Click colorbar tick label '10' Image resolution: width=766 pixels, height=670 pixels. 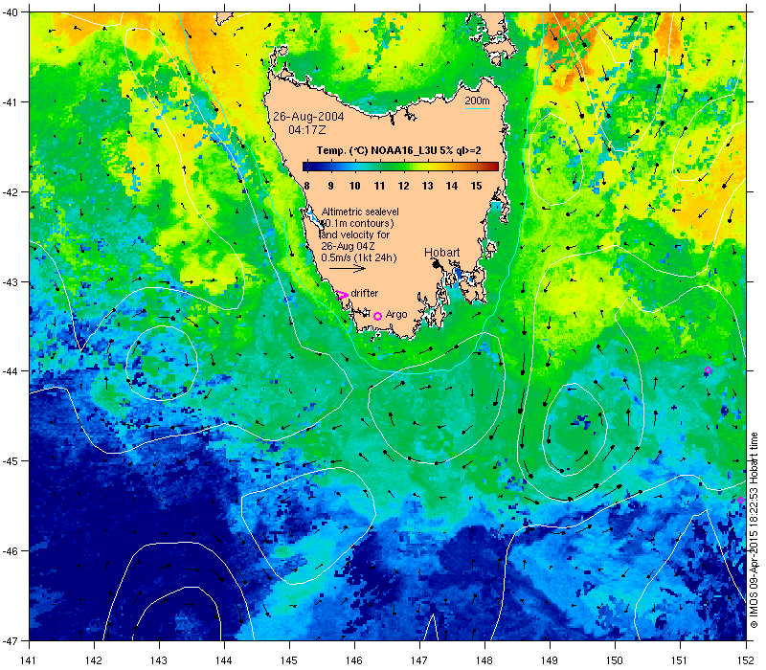tap(354, 186)
